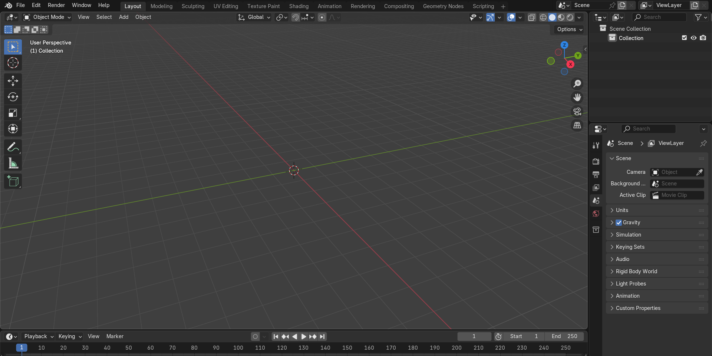Select the Add Cube tool
The image size is (712, 356).
click(13, 181)
